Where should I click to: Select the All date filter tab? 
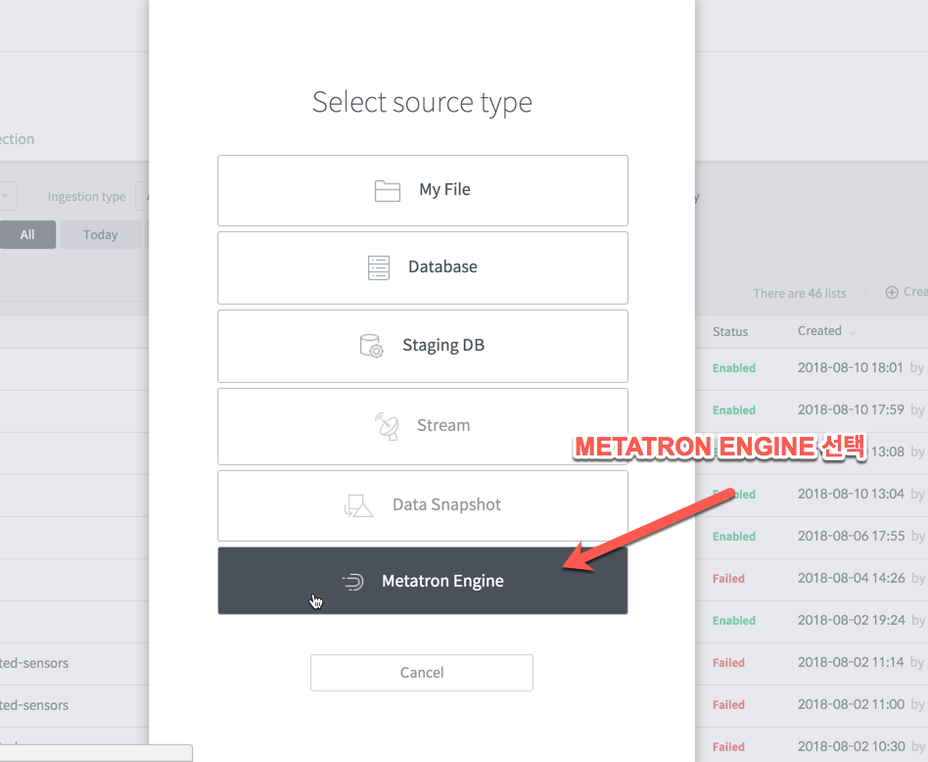click(27, 234)
